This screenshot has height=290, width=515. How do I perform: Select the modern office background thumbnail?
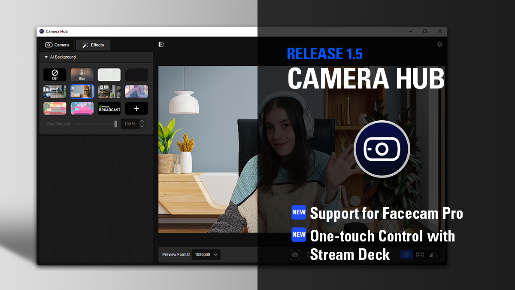pos(55,92)
